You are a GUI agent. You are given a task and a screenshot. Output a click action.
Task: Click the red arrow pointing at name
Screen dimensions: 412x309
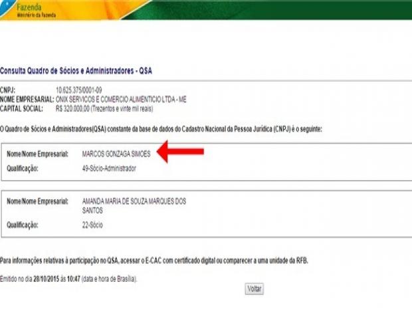pos(180,154)
